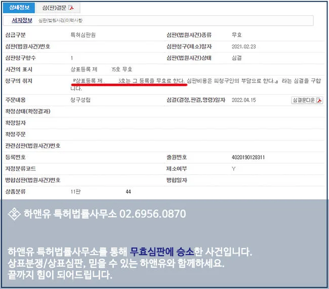329x289 pixels.
Task: Click the 출원번호 label
Action: pyautogui.click(x=177, y=157)
